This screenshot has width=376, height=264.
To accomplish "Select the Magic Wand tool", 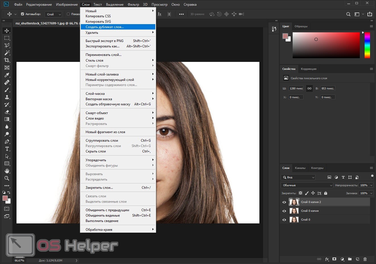I will click(x=7, y=53).
